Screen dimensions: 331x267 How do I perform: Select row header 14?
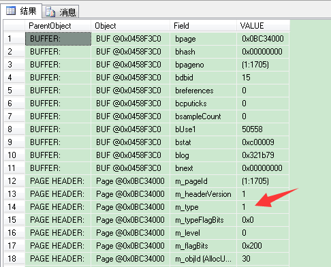tap(14, 207)
